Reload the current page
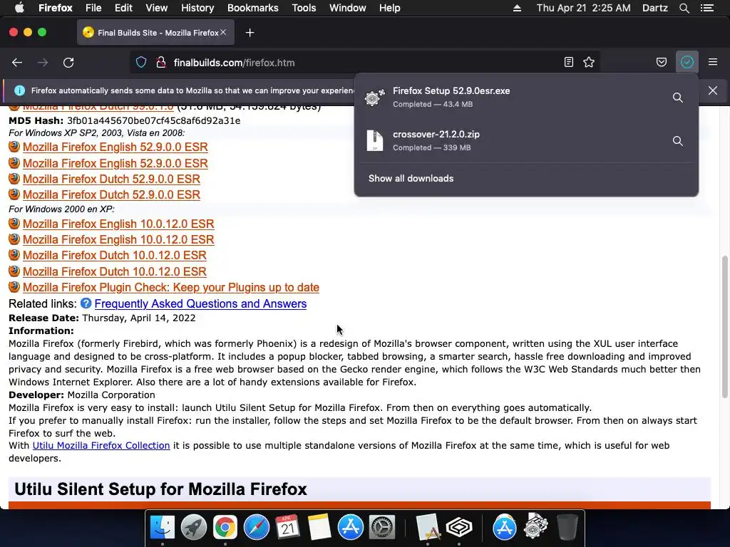730x547 pixels. 68,63
